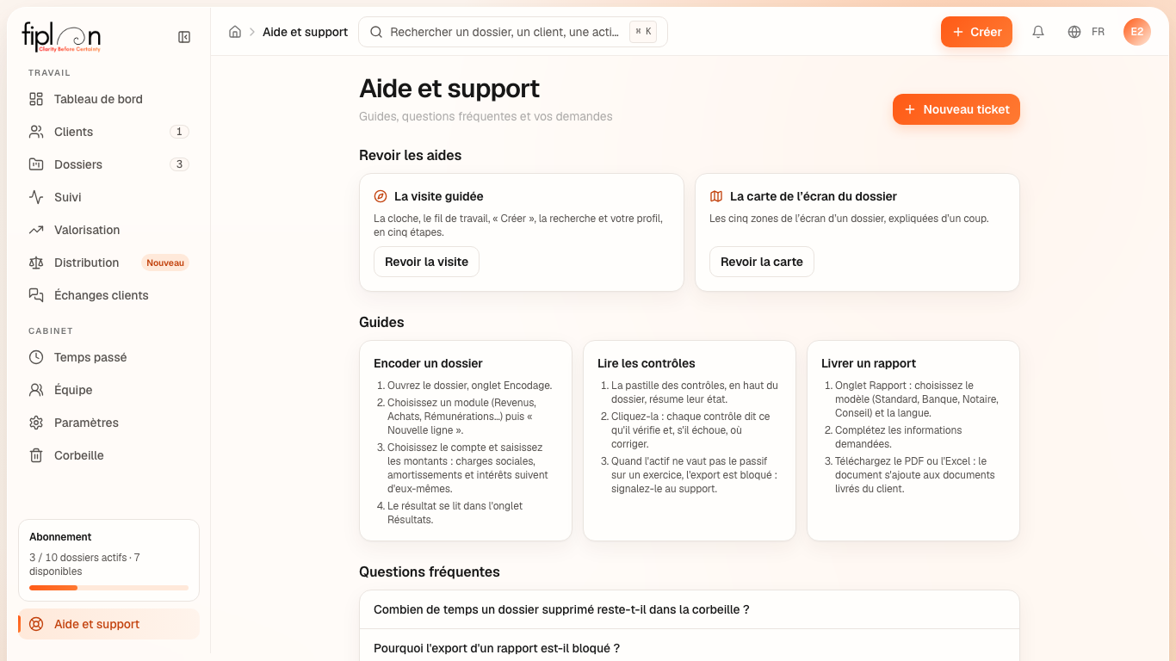Click the Échanges clients chat icon
The width and height of the screenshot is (1176, 661).
tap(36, 295)
